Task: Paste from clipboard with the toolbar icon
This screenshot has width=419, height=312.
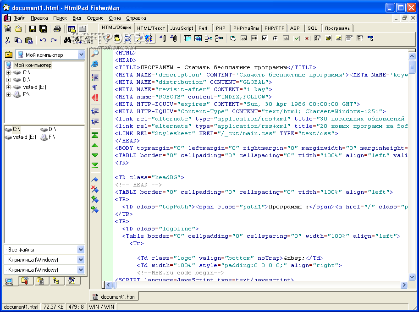Action: pos(28,40)
